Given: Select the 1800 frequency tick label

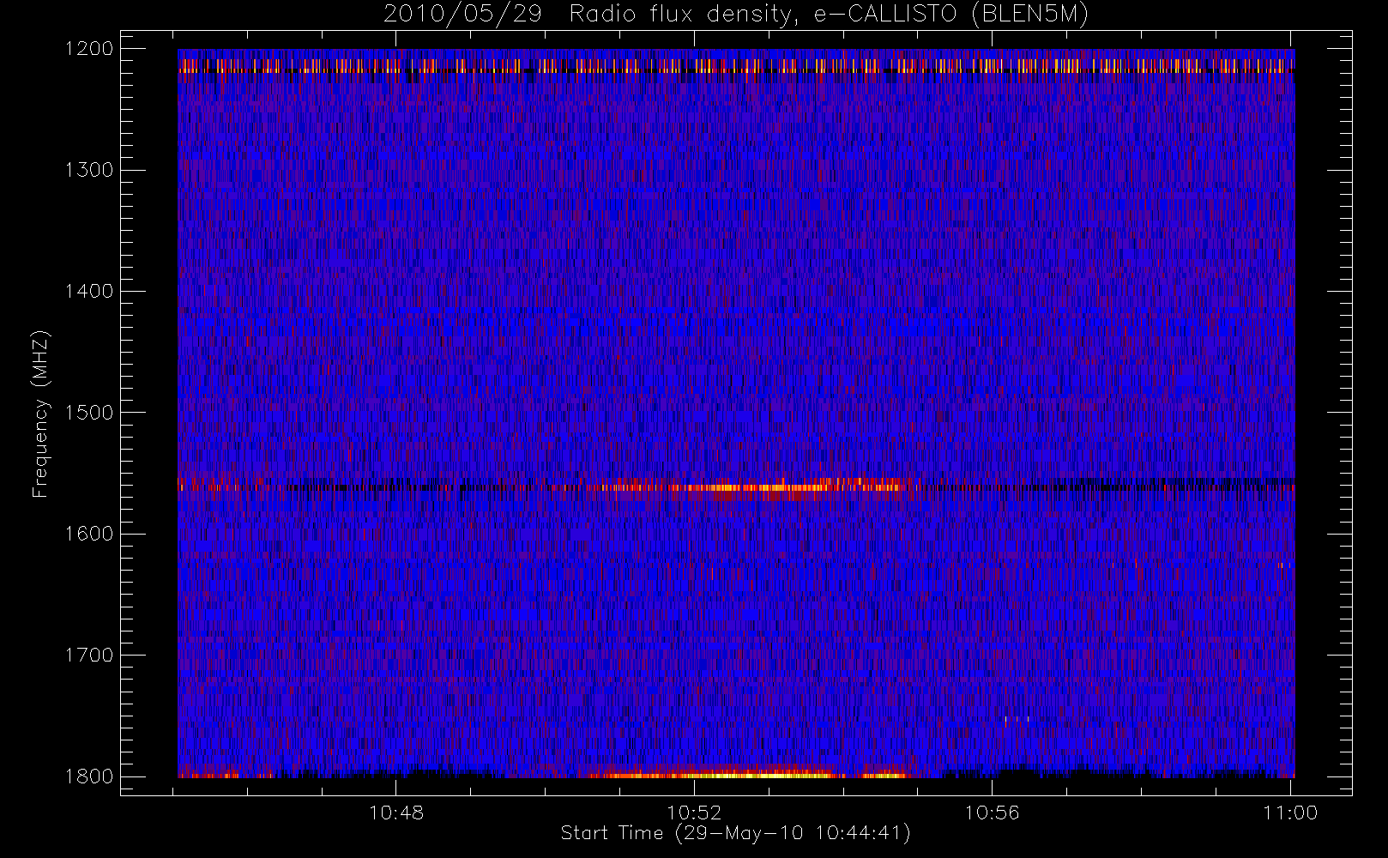Looking at the screenshot, I should coord(89,776).
